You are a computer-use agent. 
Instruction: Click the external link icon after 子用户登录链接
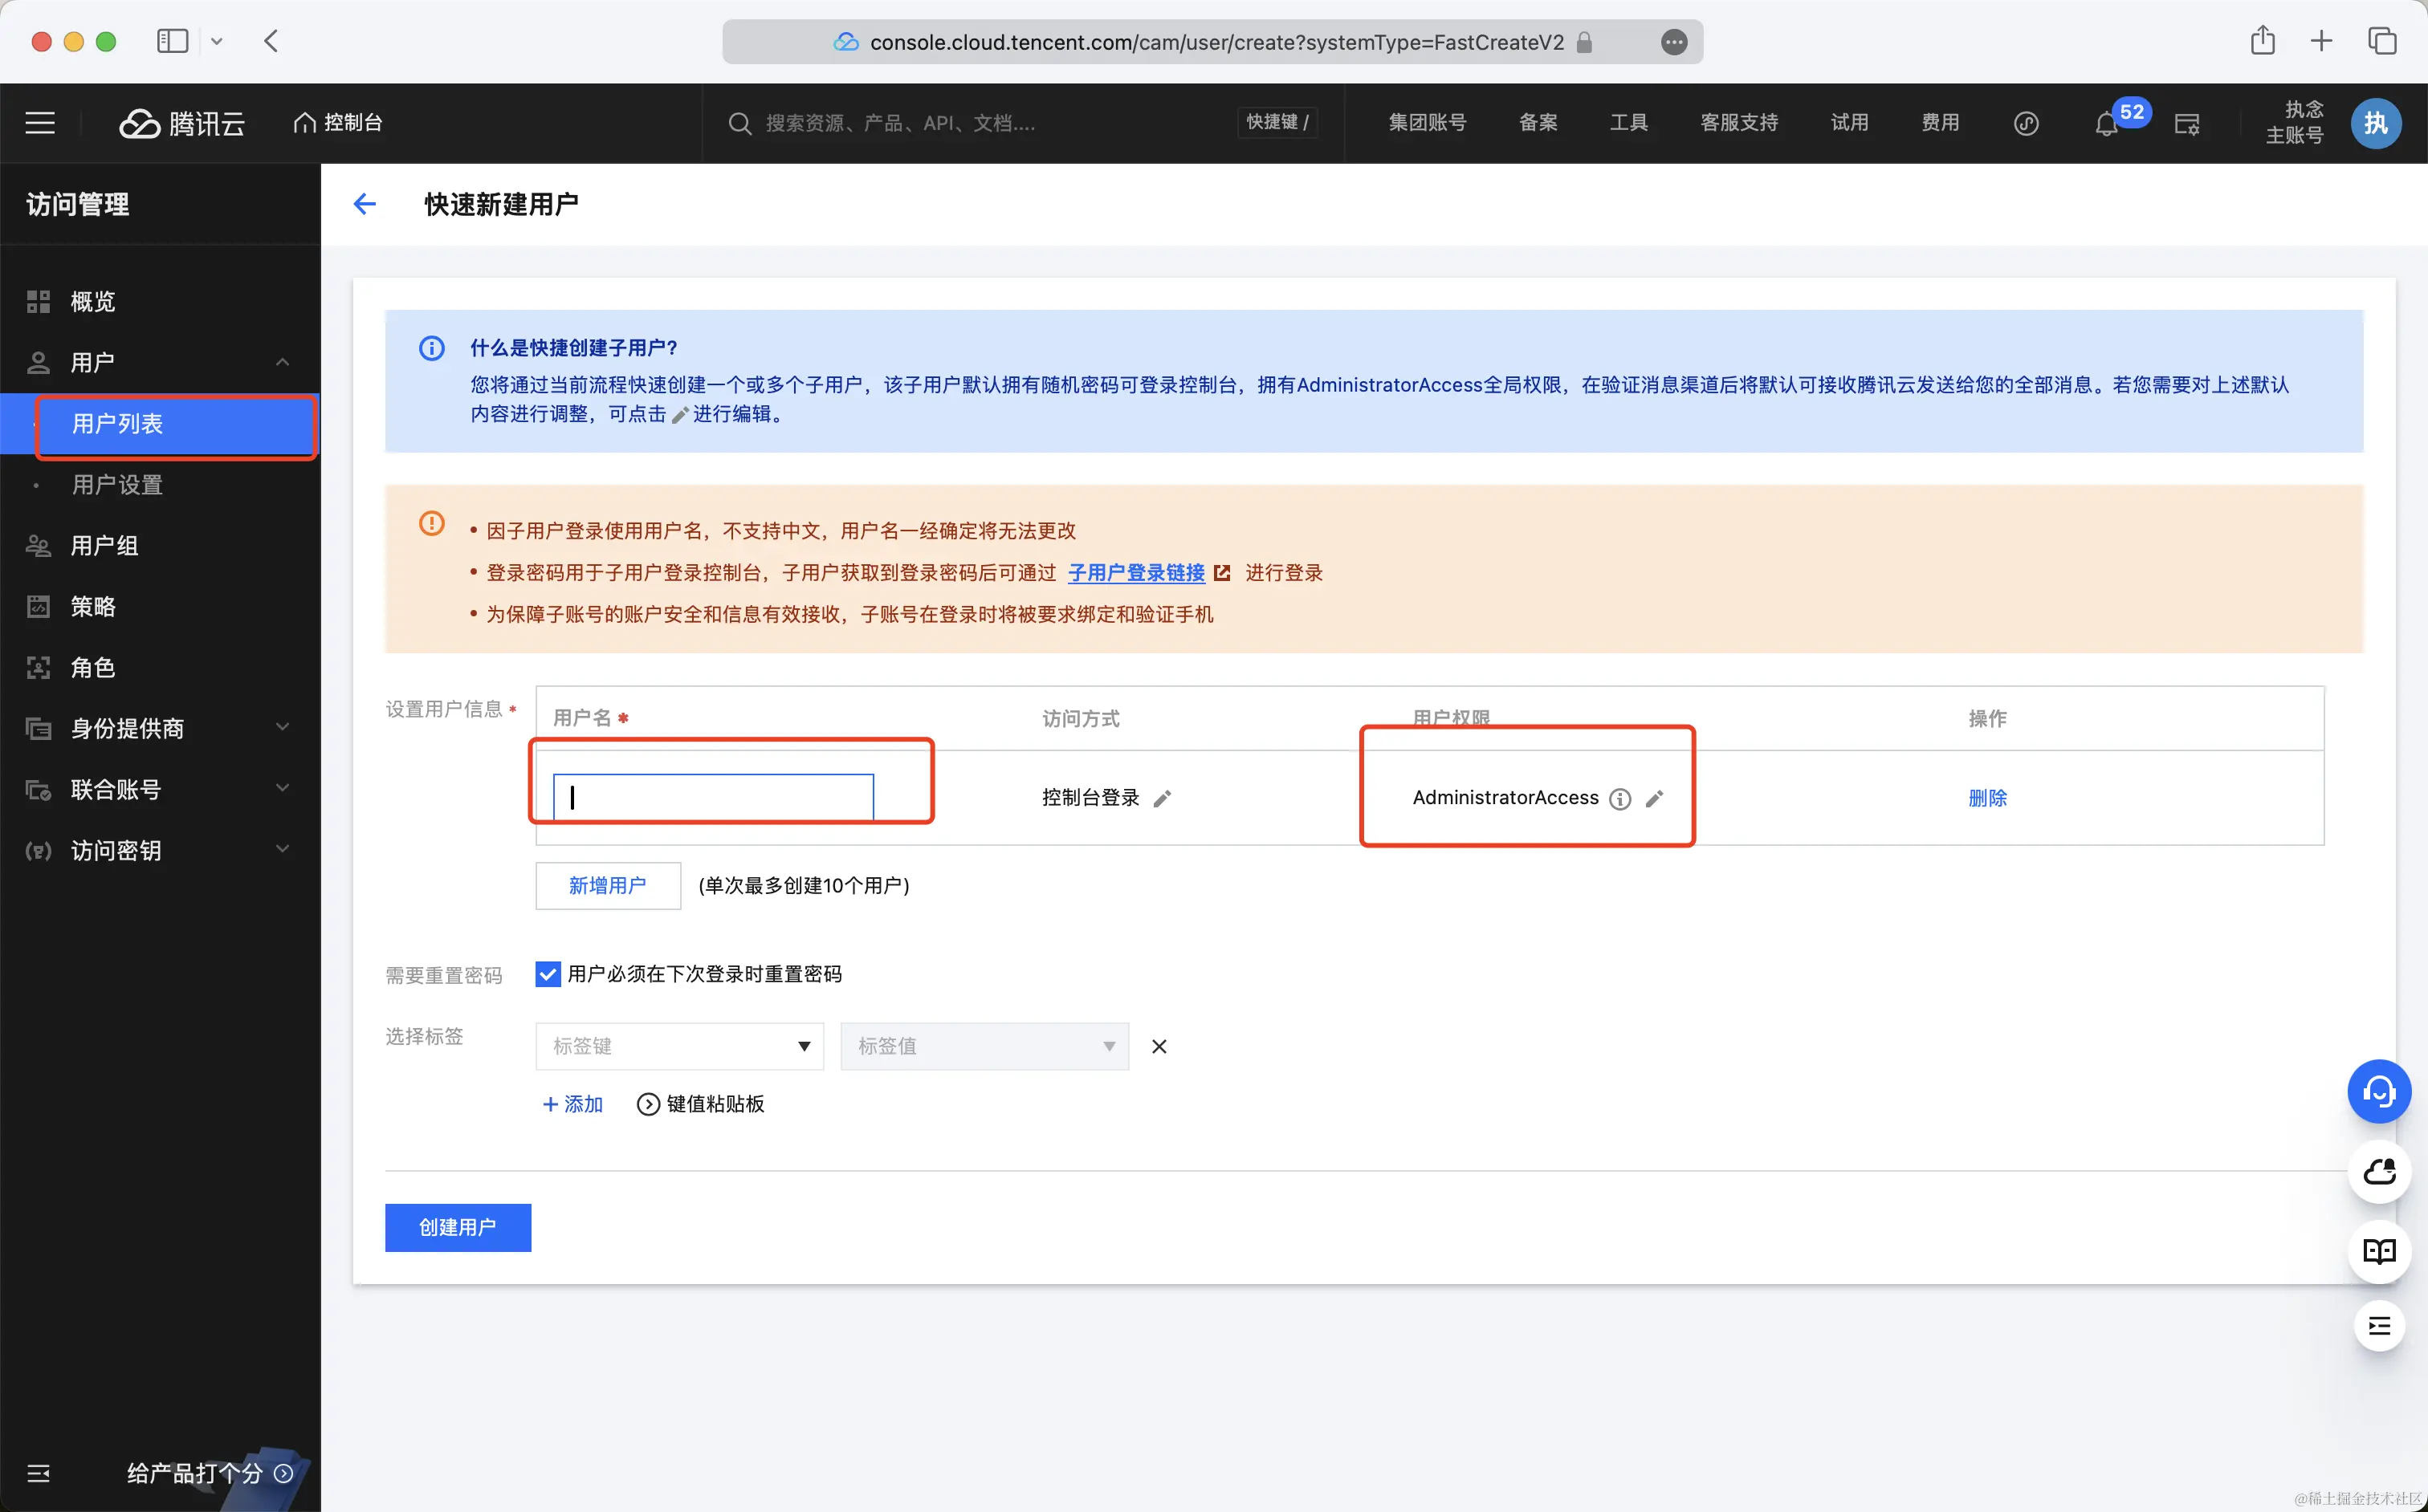point(1221,573)
